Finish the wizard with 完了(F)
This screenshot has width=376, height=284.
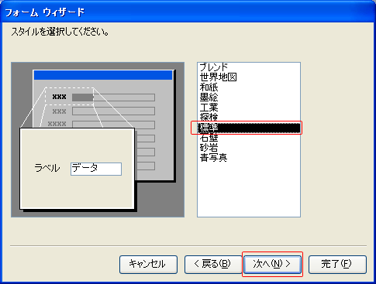click(337, 265)
